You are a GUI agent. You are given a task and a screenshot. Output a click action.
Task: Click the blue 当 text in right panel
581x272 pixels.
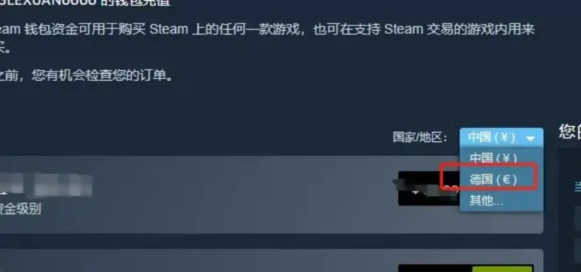[578, 187]
